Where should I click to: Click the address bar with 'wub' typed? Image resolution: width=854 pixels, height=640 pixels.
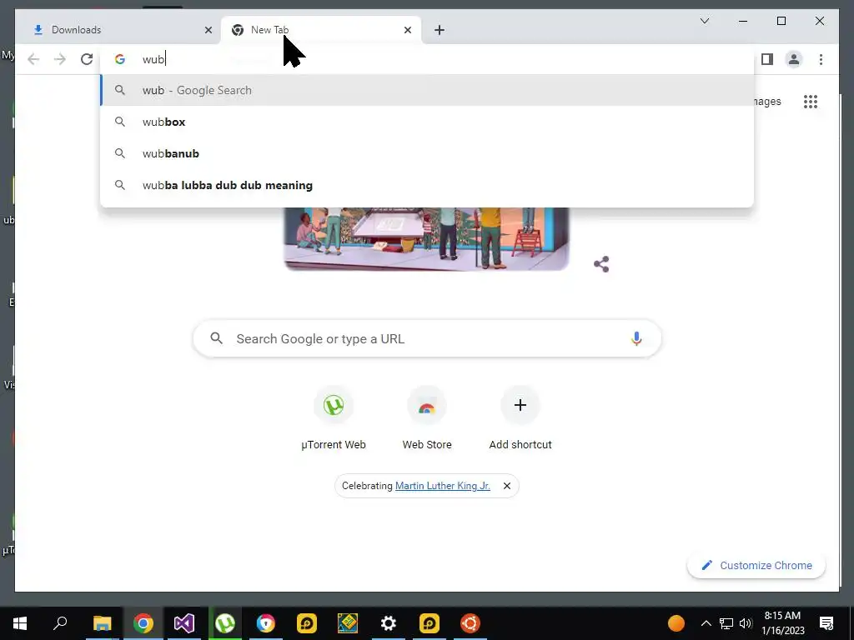pyautogui.click(x=427, y=59)
